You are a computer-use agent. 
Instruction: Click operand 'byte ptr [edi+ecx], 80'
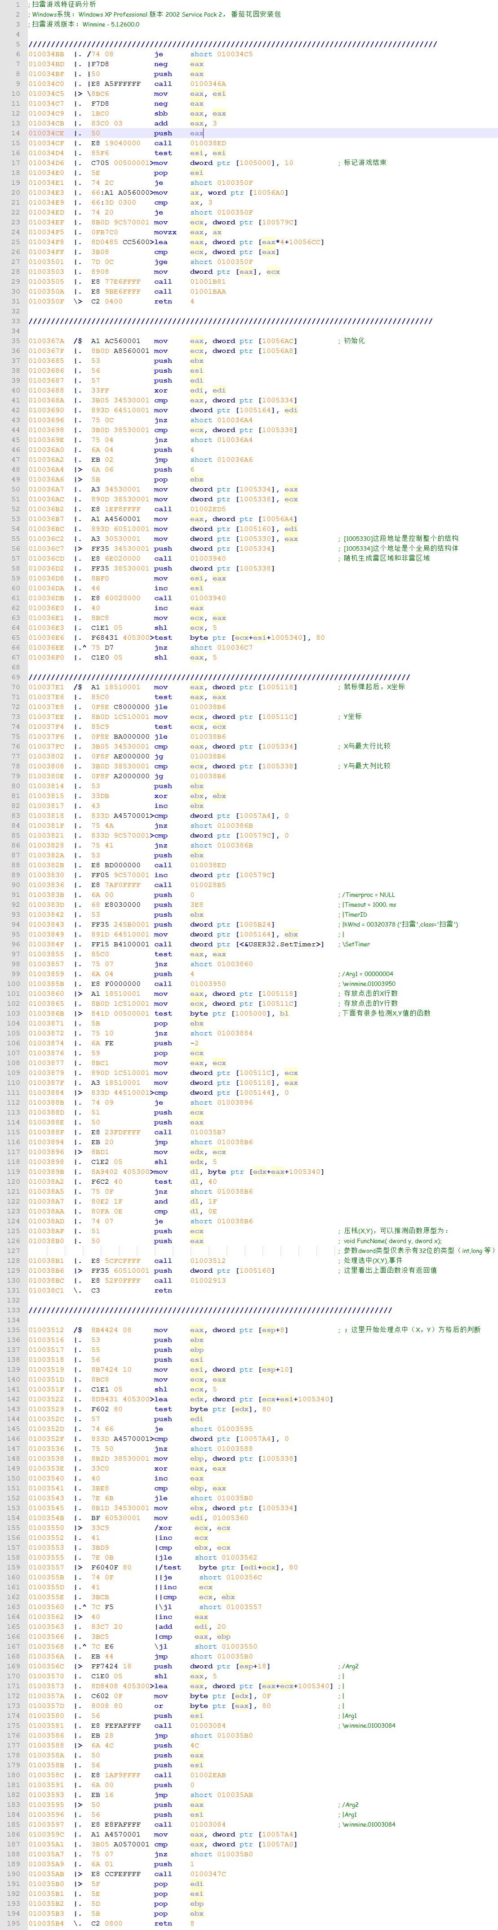pos(249,1567)
